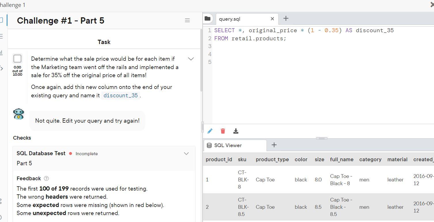Image resolution: width=434 pixels, height=222 pixels.
Task: Click the 'Part 5' check name
Action: 24,163
